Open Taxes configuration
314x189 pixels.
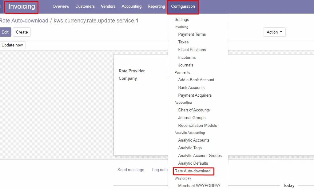(183, 42)
